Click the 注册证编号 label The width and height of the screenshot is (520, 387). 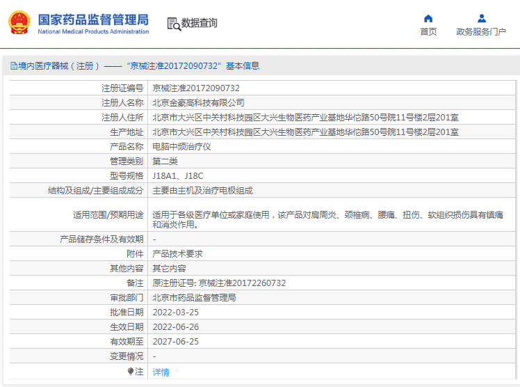pyautogui.click(x=122, y=88)
